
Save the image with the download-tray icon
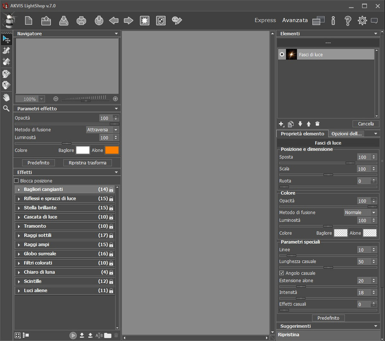(x=64, y=20)
